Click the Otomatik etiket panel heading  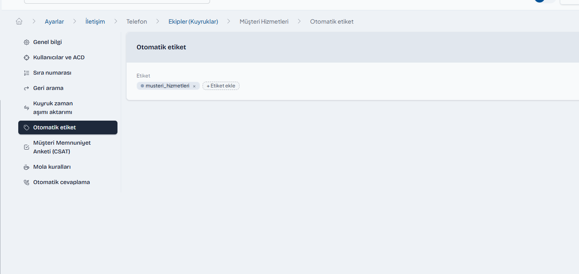[x=161, y=47]
